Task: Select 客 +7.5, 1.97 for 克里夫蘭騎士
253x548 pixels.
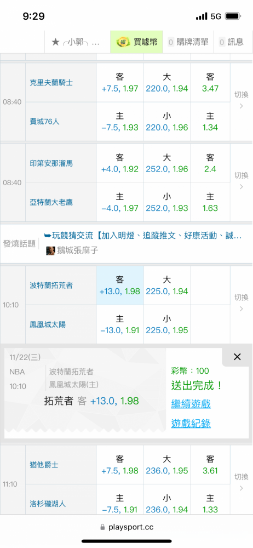Action: tap(120, 83)
